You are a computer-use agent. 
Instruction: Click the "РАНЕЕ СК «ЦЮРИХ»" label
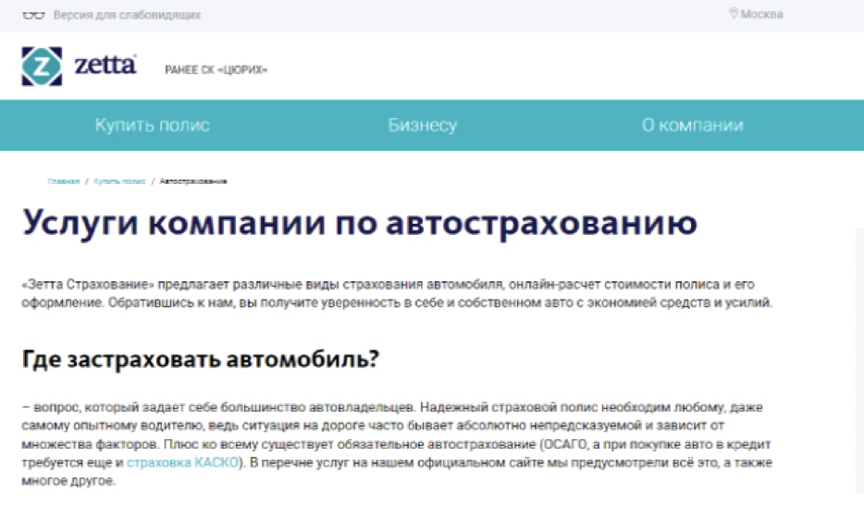[x=216, y=71]
